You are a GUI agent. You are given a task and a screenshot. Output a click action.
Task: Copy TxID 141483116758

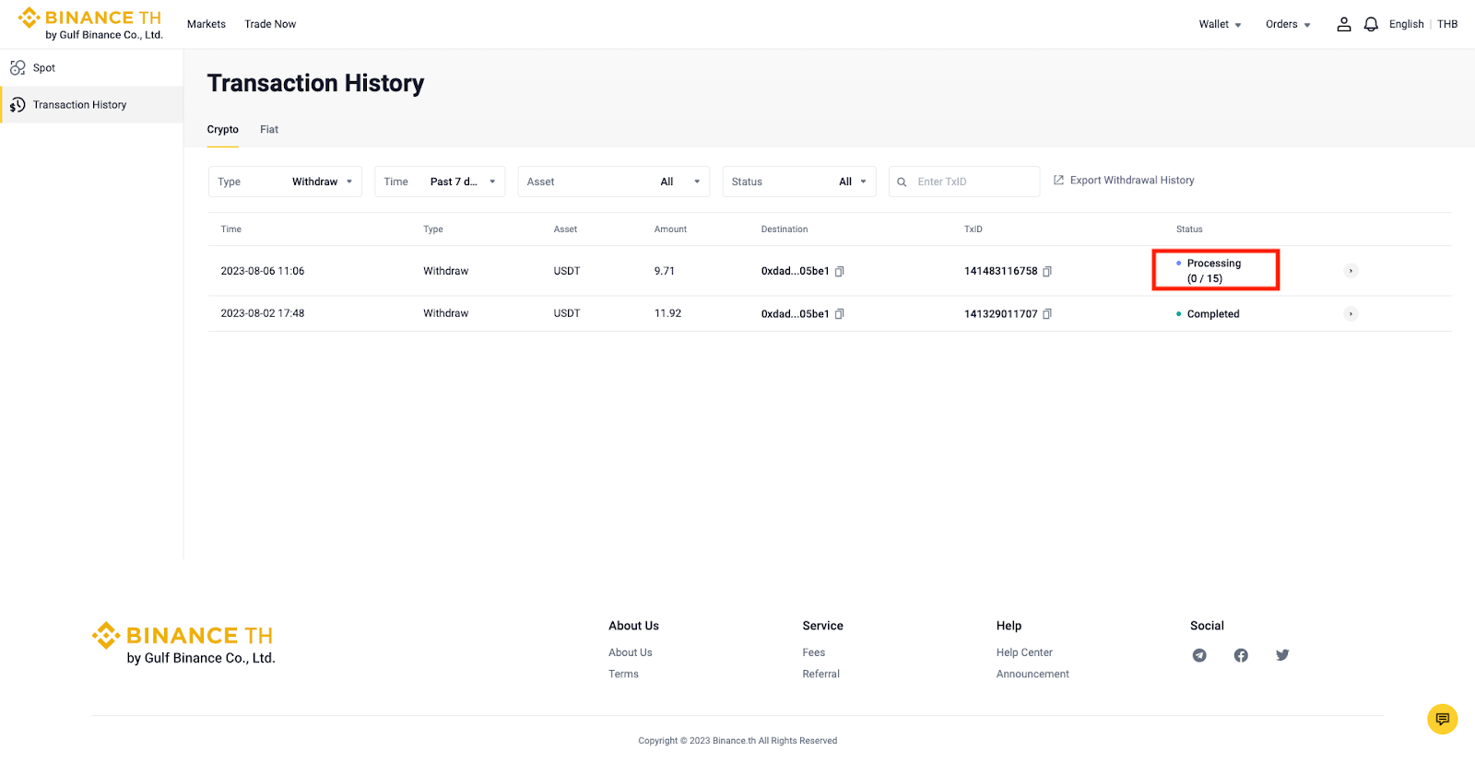pos(1047,272)
